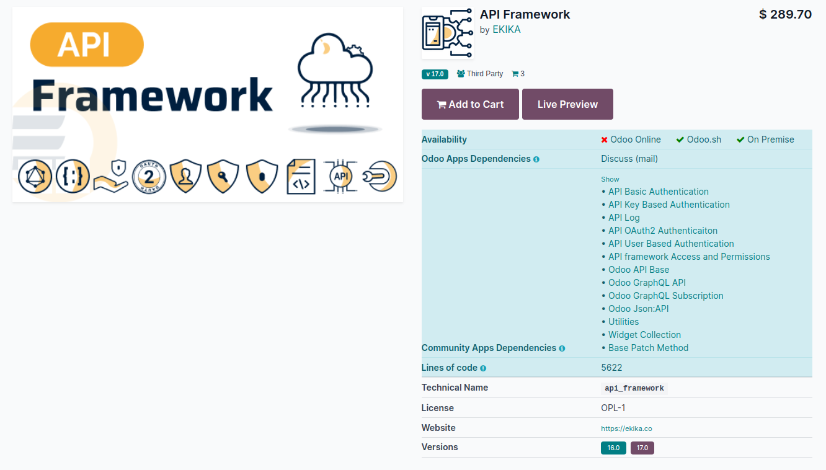826x470 pixels.
Task: Toggle the Show dependencies link
Action: point(610,179)
